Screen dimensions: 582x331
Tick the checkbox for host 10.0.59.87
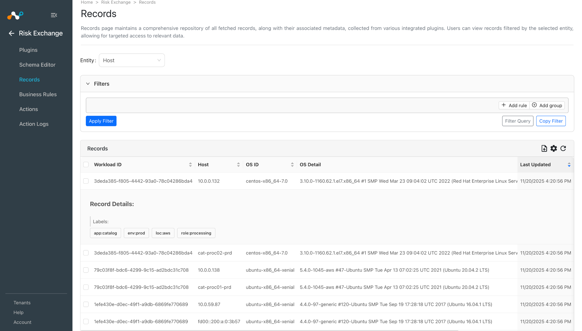(x=86, y=304)
